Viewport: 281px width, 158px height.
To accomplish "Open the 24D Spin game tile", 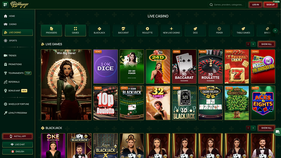I will [x=158, y=67].
